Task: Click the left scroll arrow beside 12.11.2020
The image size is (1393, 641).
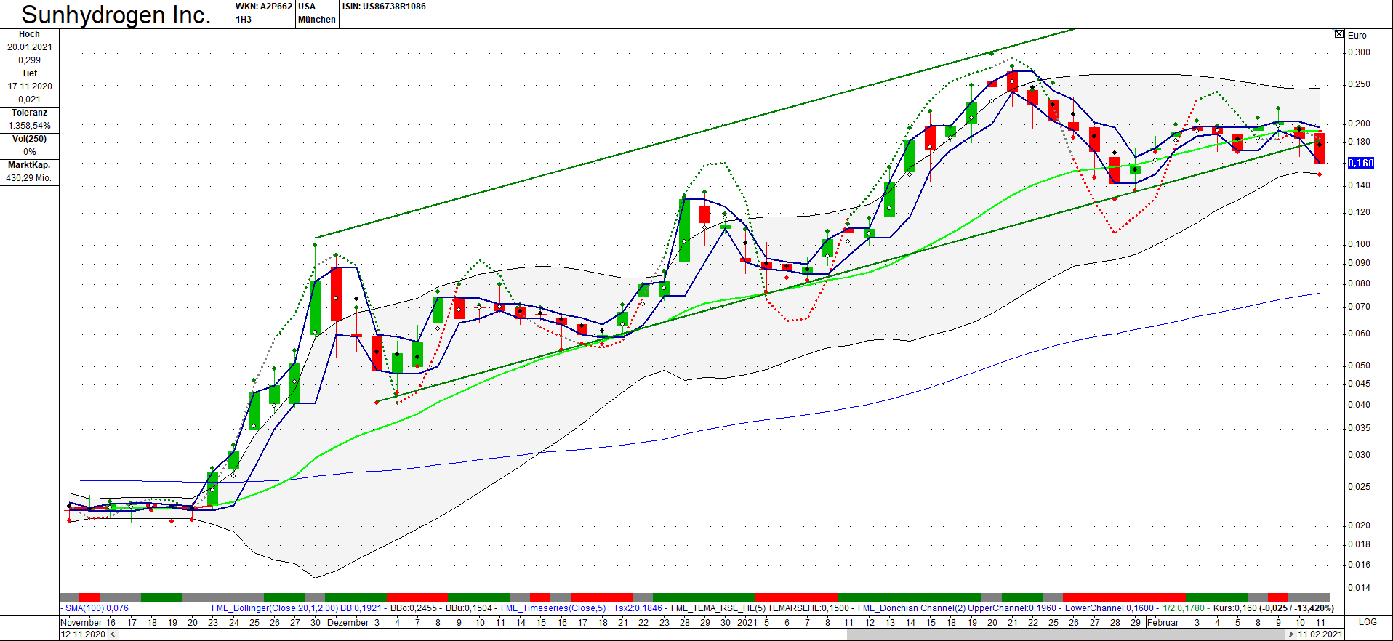Action: click(113, 634)
